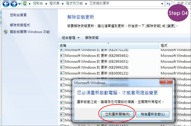Click 立刻重新開機(R) button in dialog

click(117, 114)
